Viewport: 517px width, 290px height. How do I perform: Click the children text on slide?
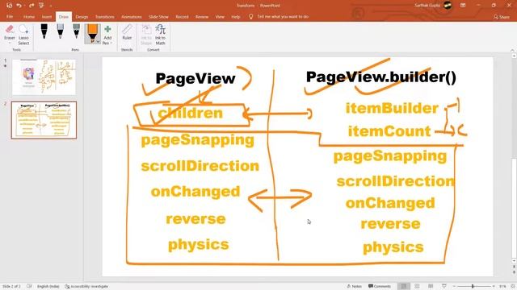click(x=191, y=113)
